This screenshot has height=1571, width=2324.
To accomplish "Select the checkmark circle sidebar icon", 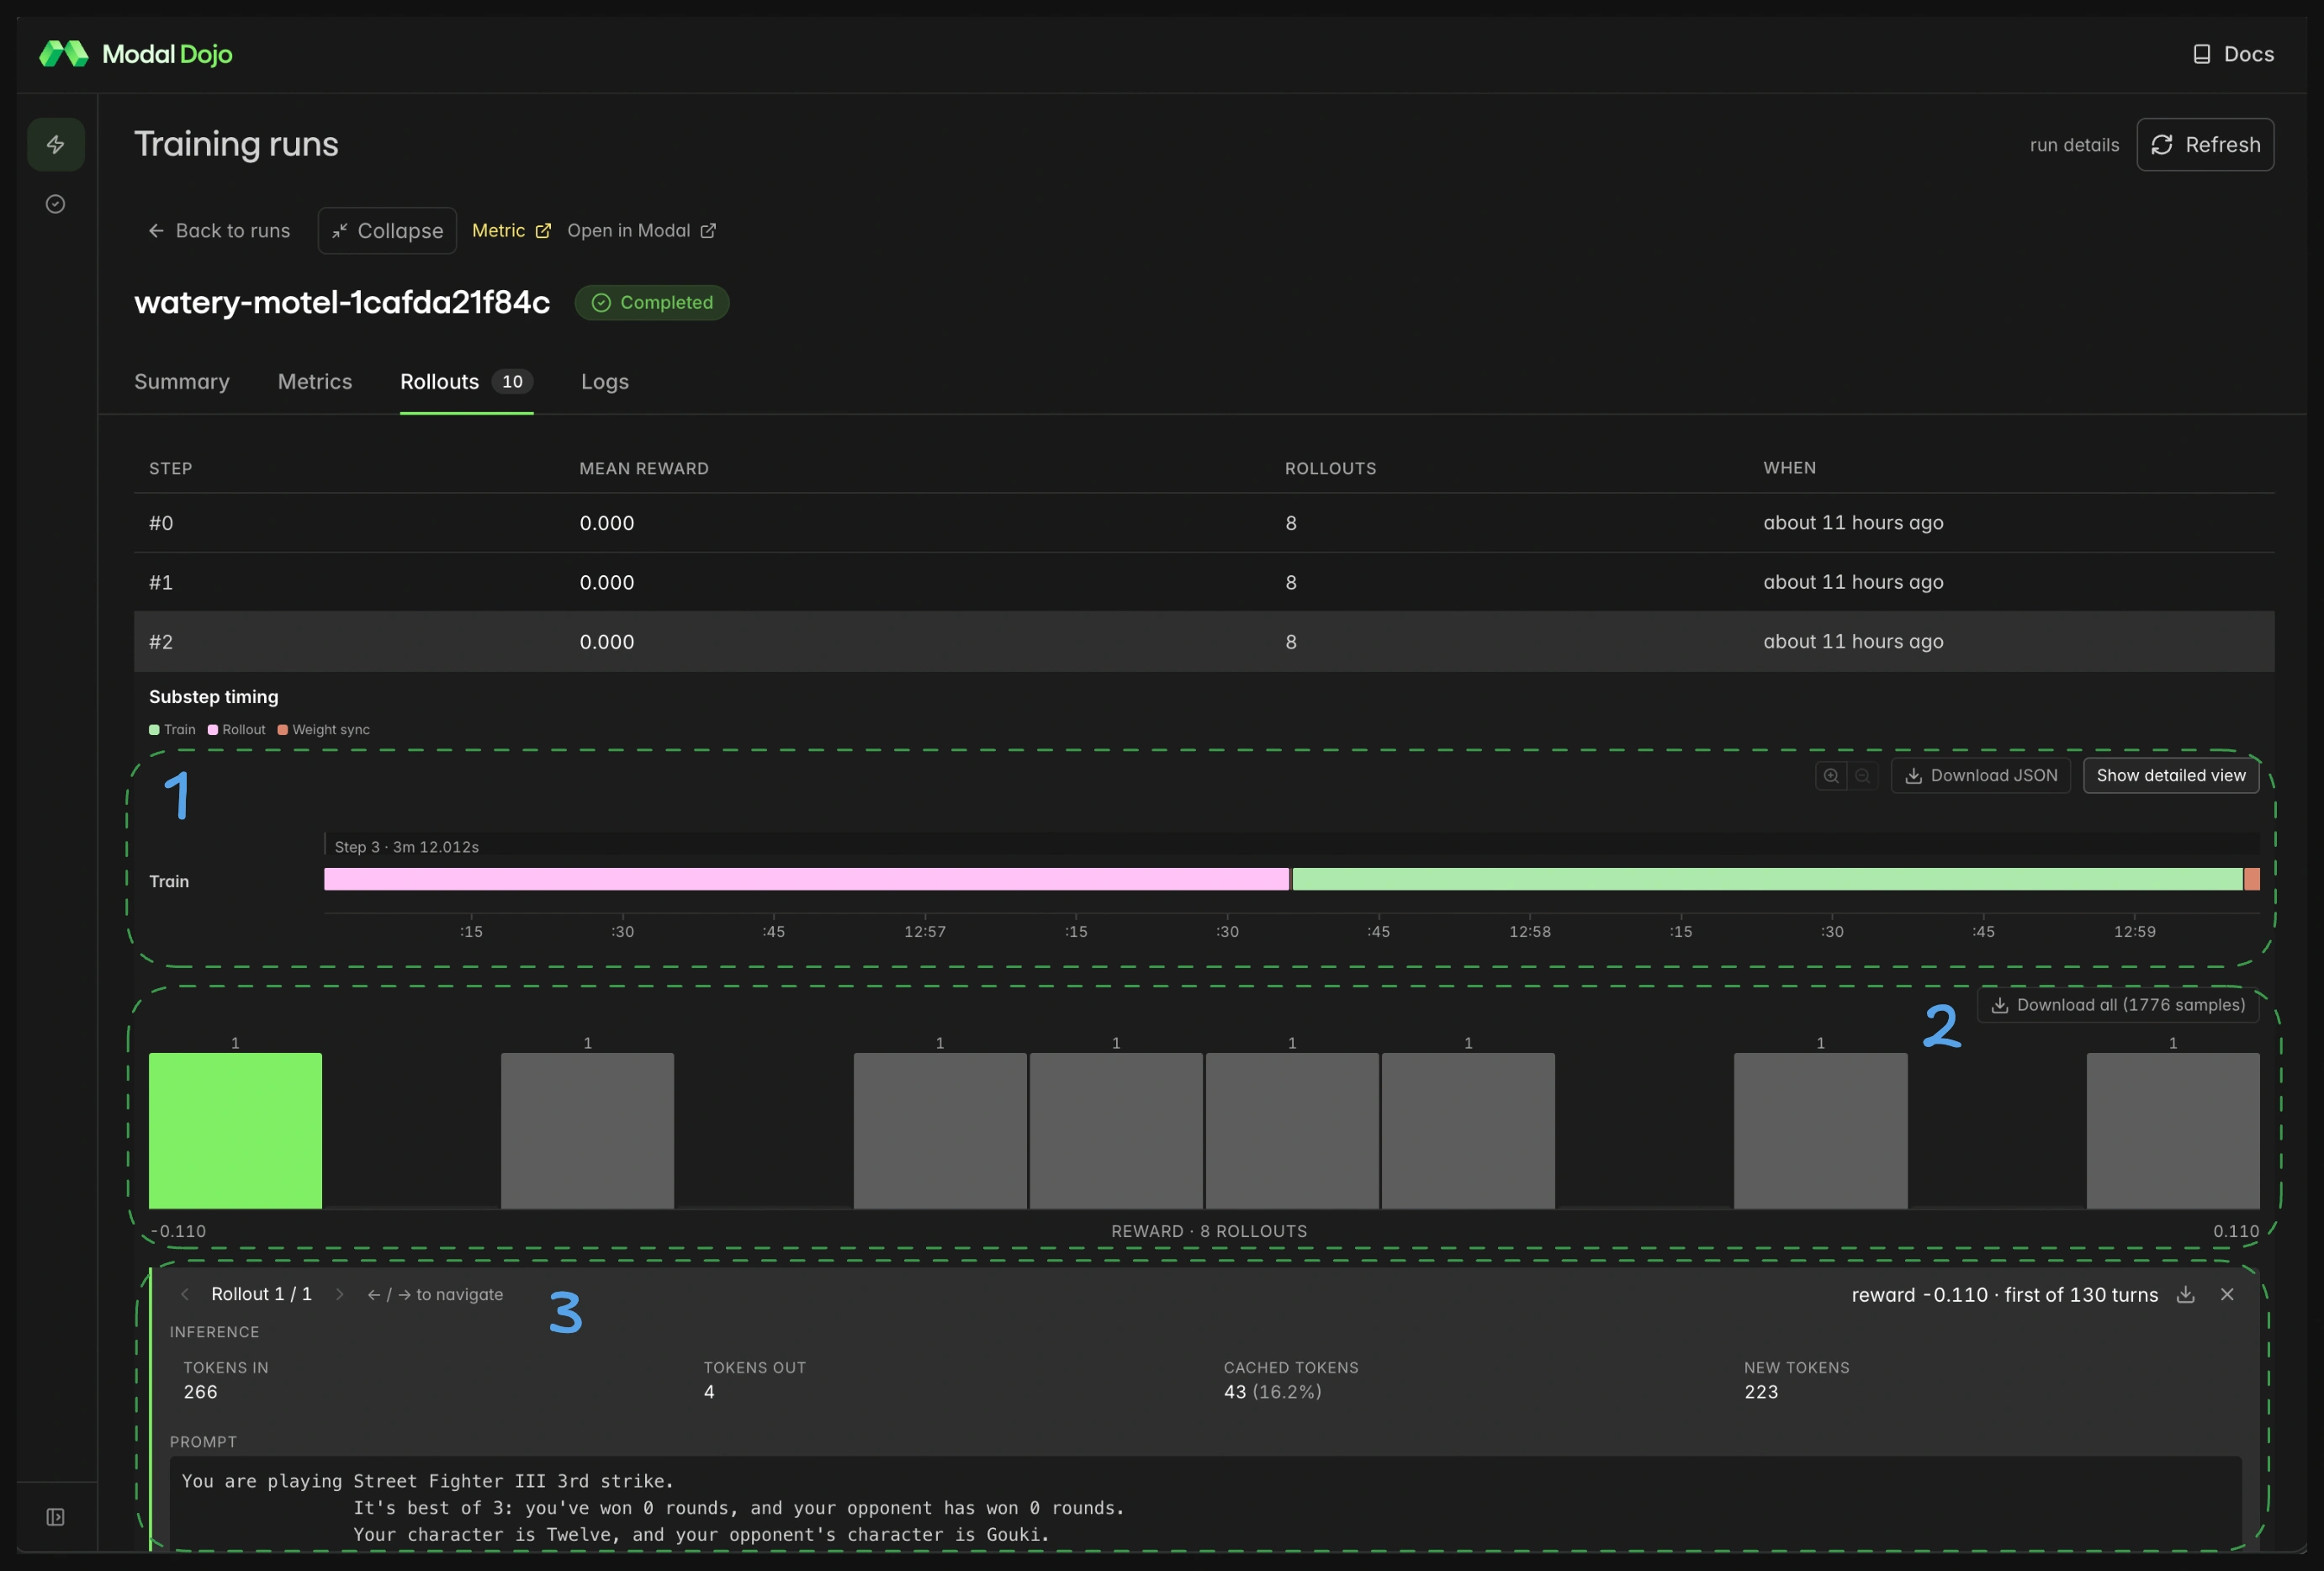I will [x=56, y=204].
